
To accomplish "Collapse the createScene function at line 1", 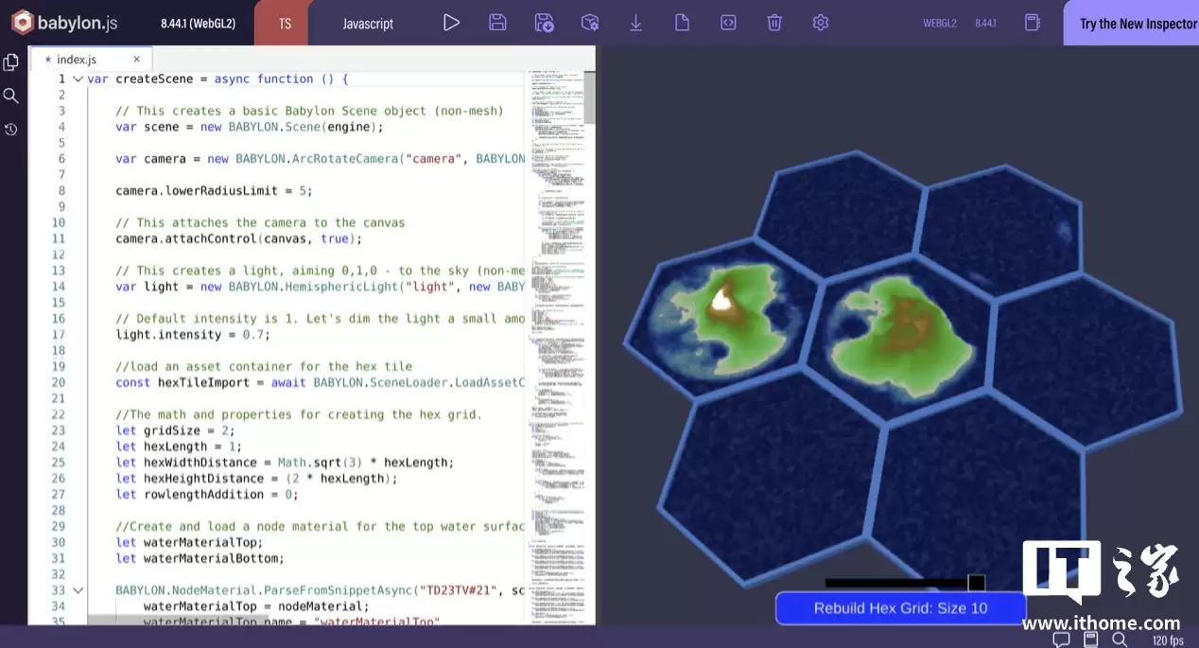I will (78, 79).
